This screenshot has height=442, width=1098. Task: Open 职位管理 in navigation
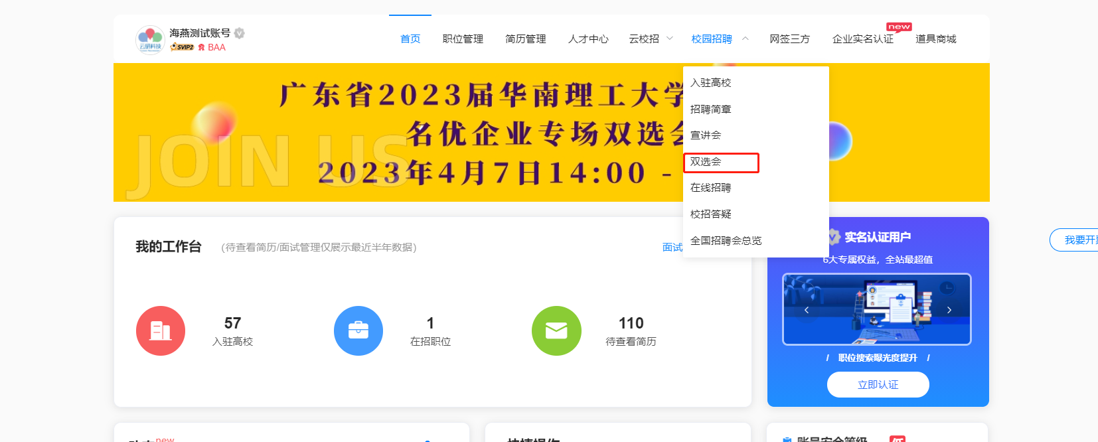coord(463,39)
